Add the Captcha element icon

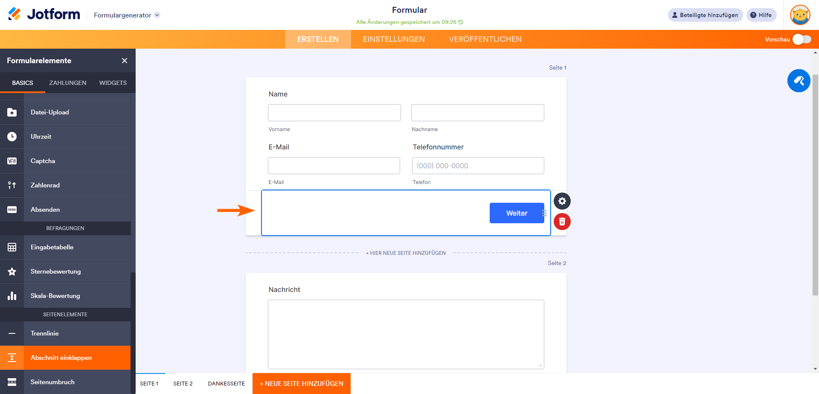(12, 161)
